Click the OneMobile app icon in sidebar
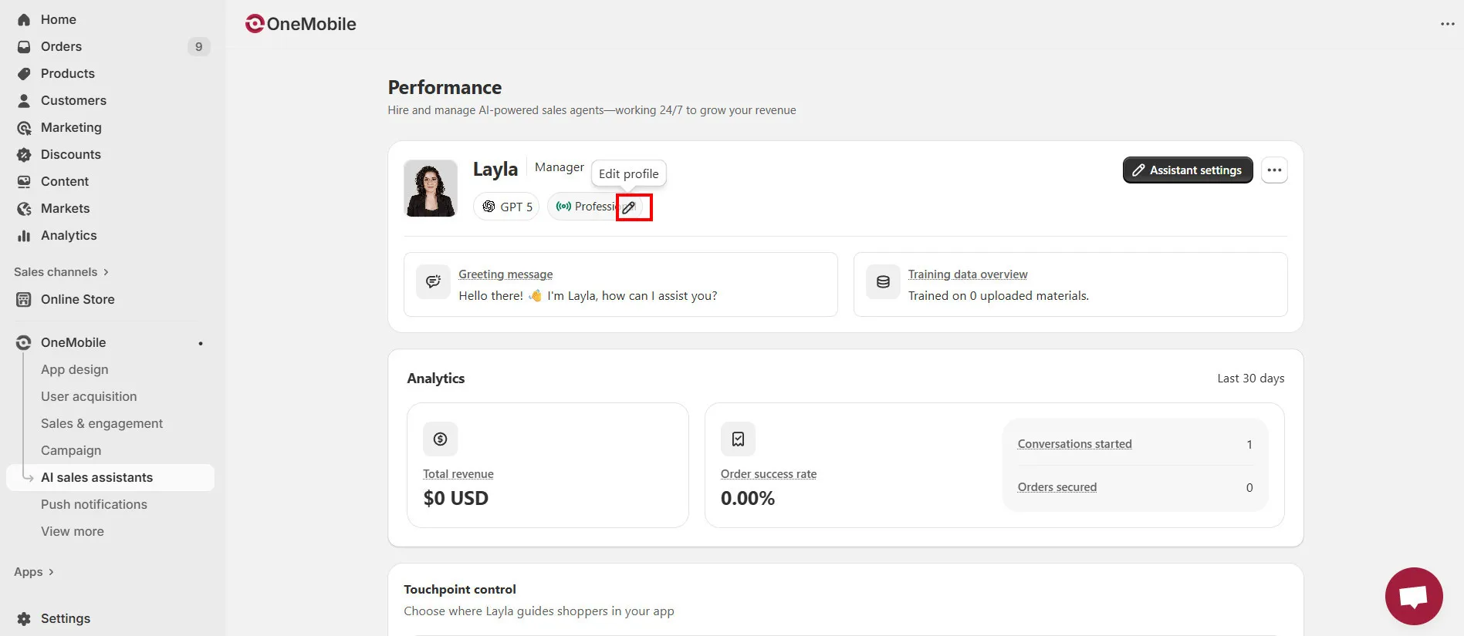 [24, 342]
